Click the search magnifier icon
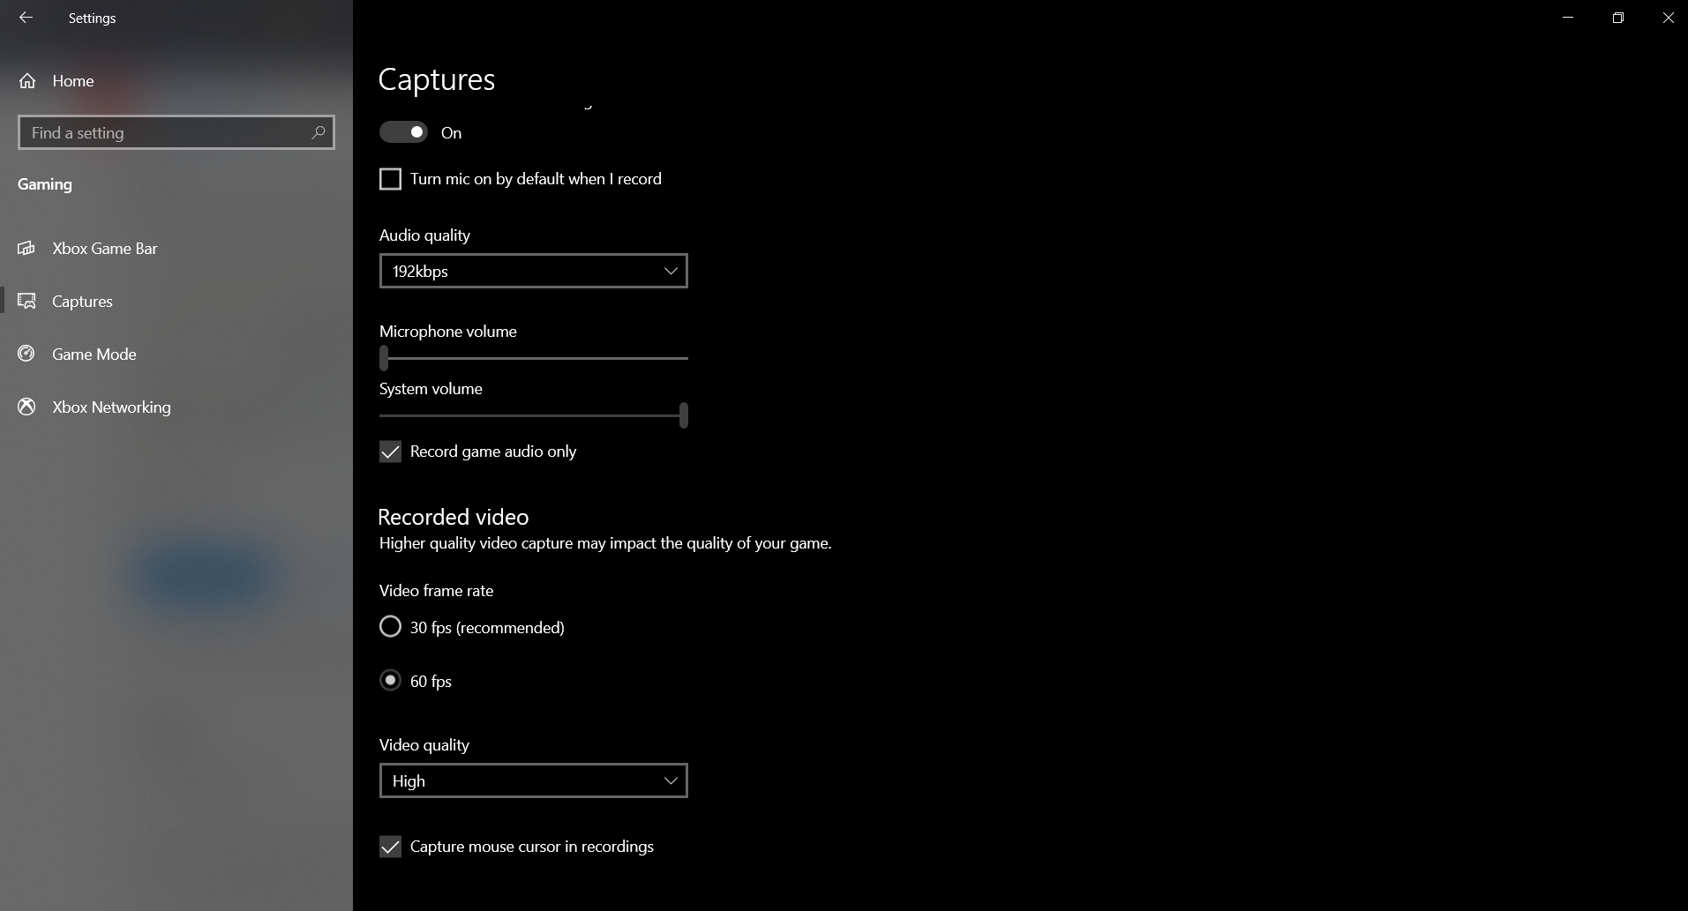1688x911 pixels. (319, 132)
